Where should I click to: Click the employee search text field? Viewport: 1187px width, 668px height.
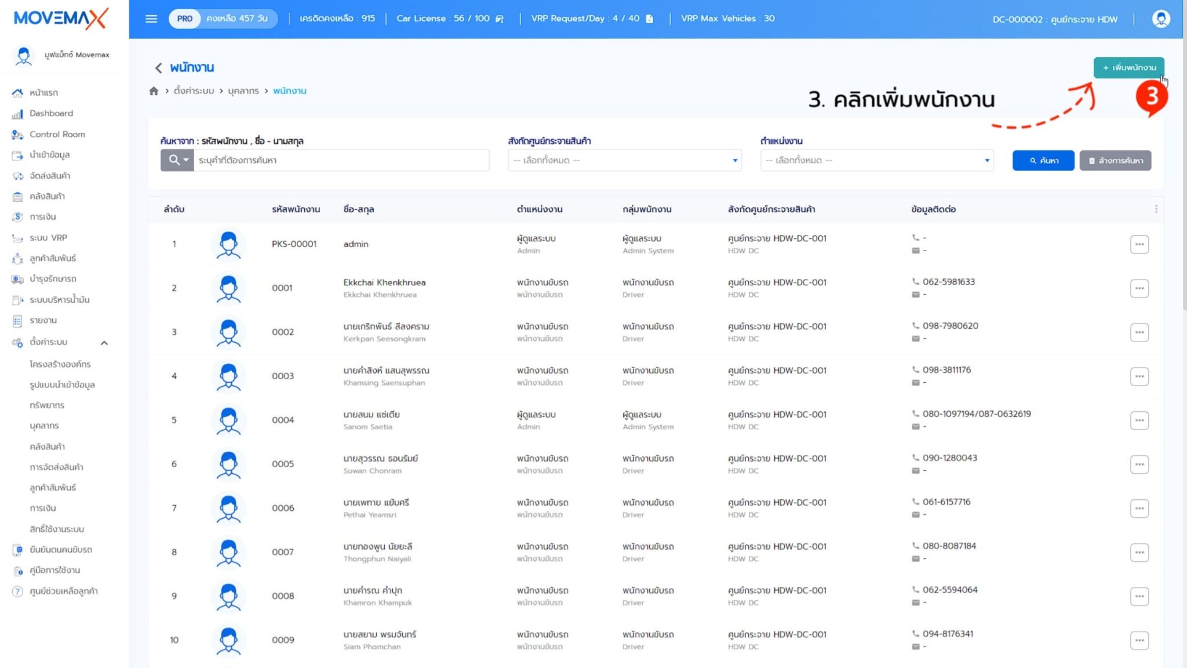tap(342, 160)
